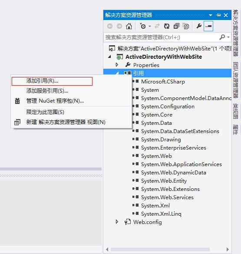Select the System.Web.Extensions reference
This screenshot has width=241, height=254.
[x=170, y=189]
